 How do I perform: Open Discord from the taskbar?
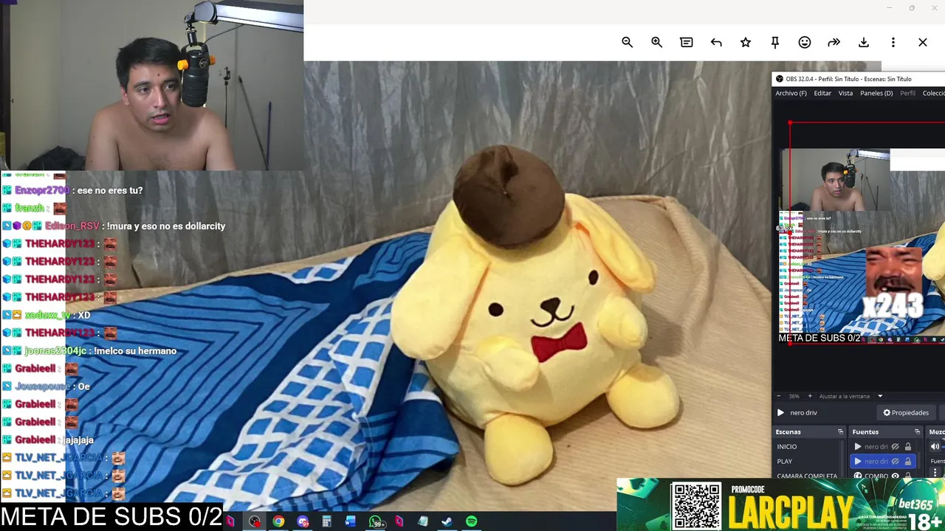(x=303, y=521)
